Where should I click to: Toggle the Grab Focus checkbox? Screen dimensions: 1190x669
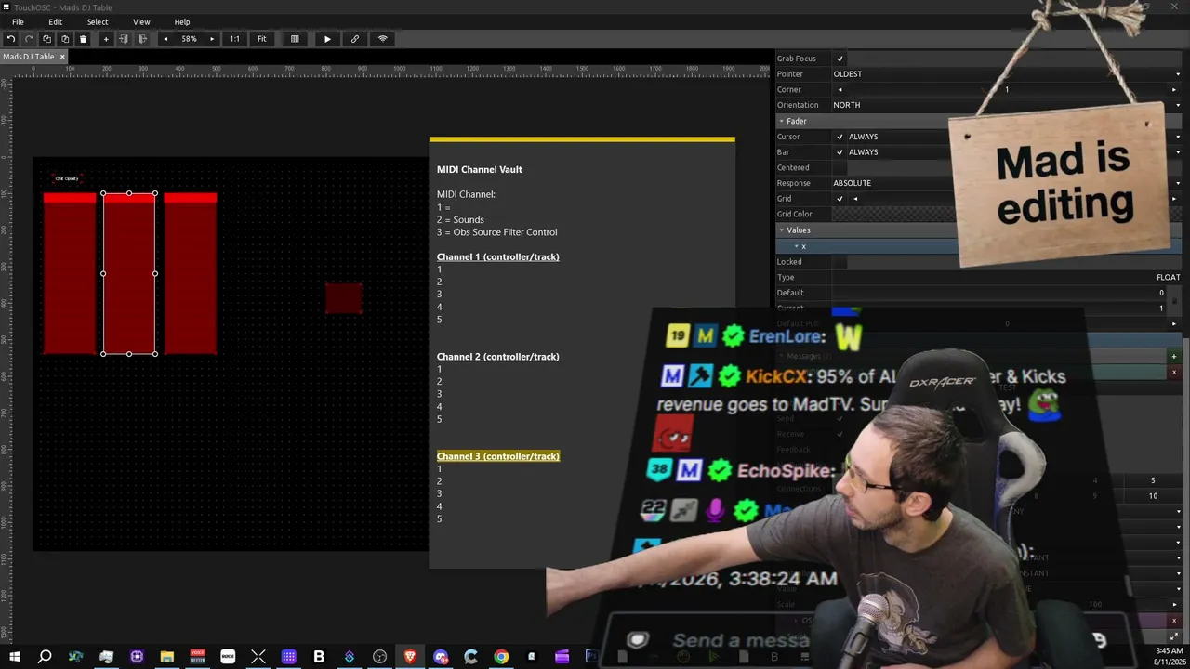[x=840, y=59]
